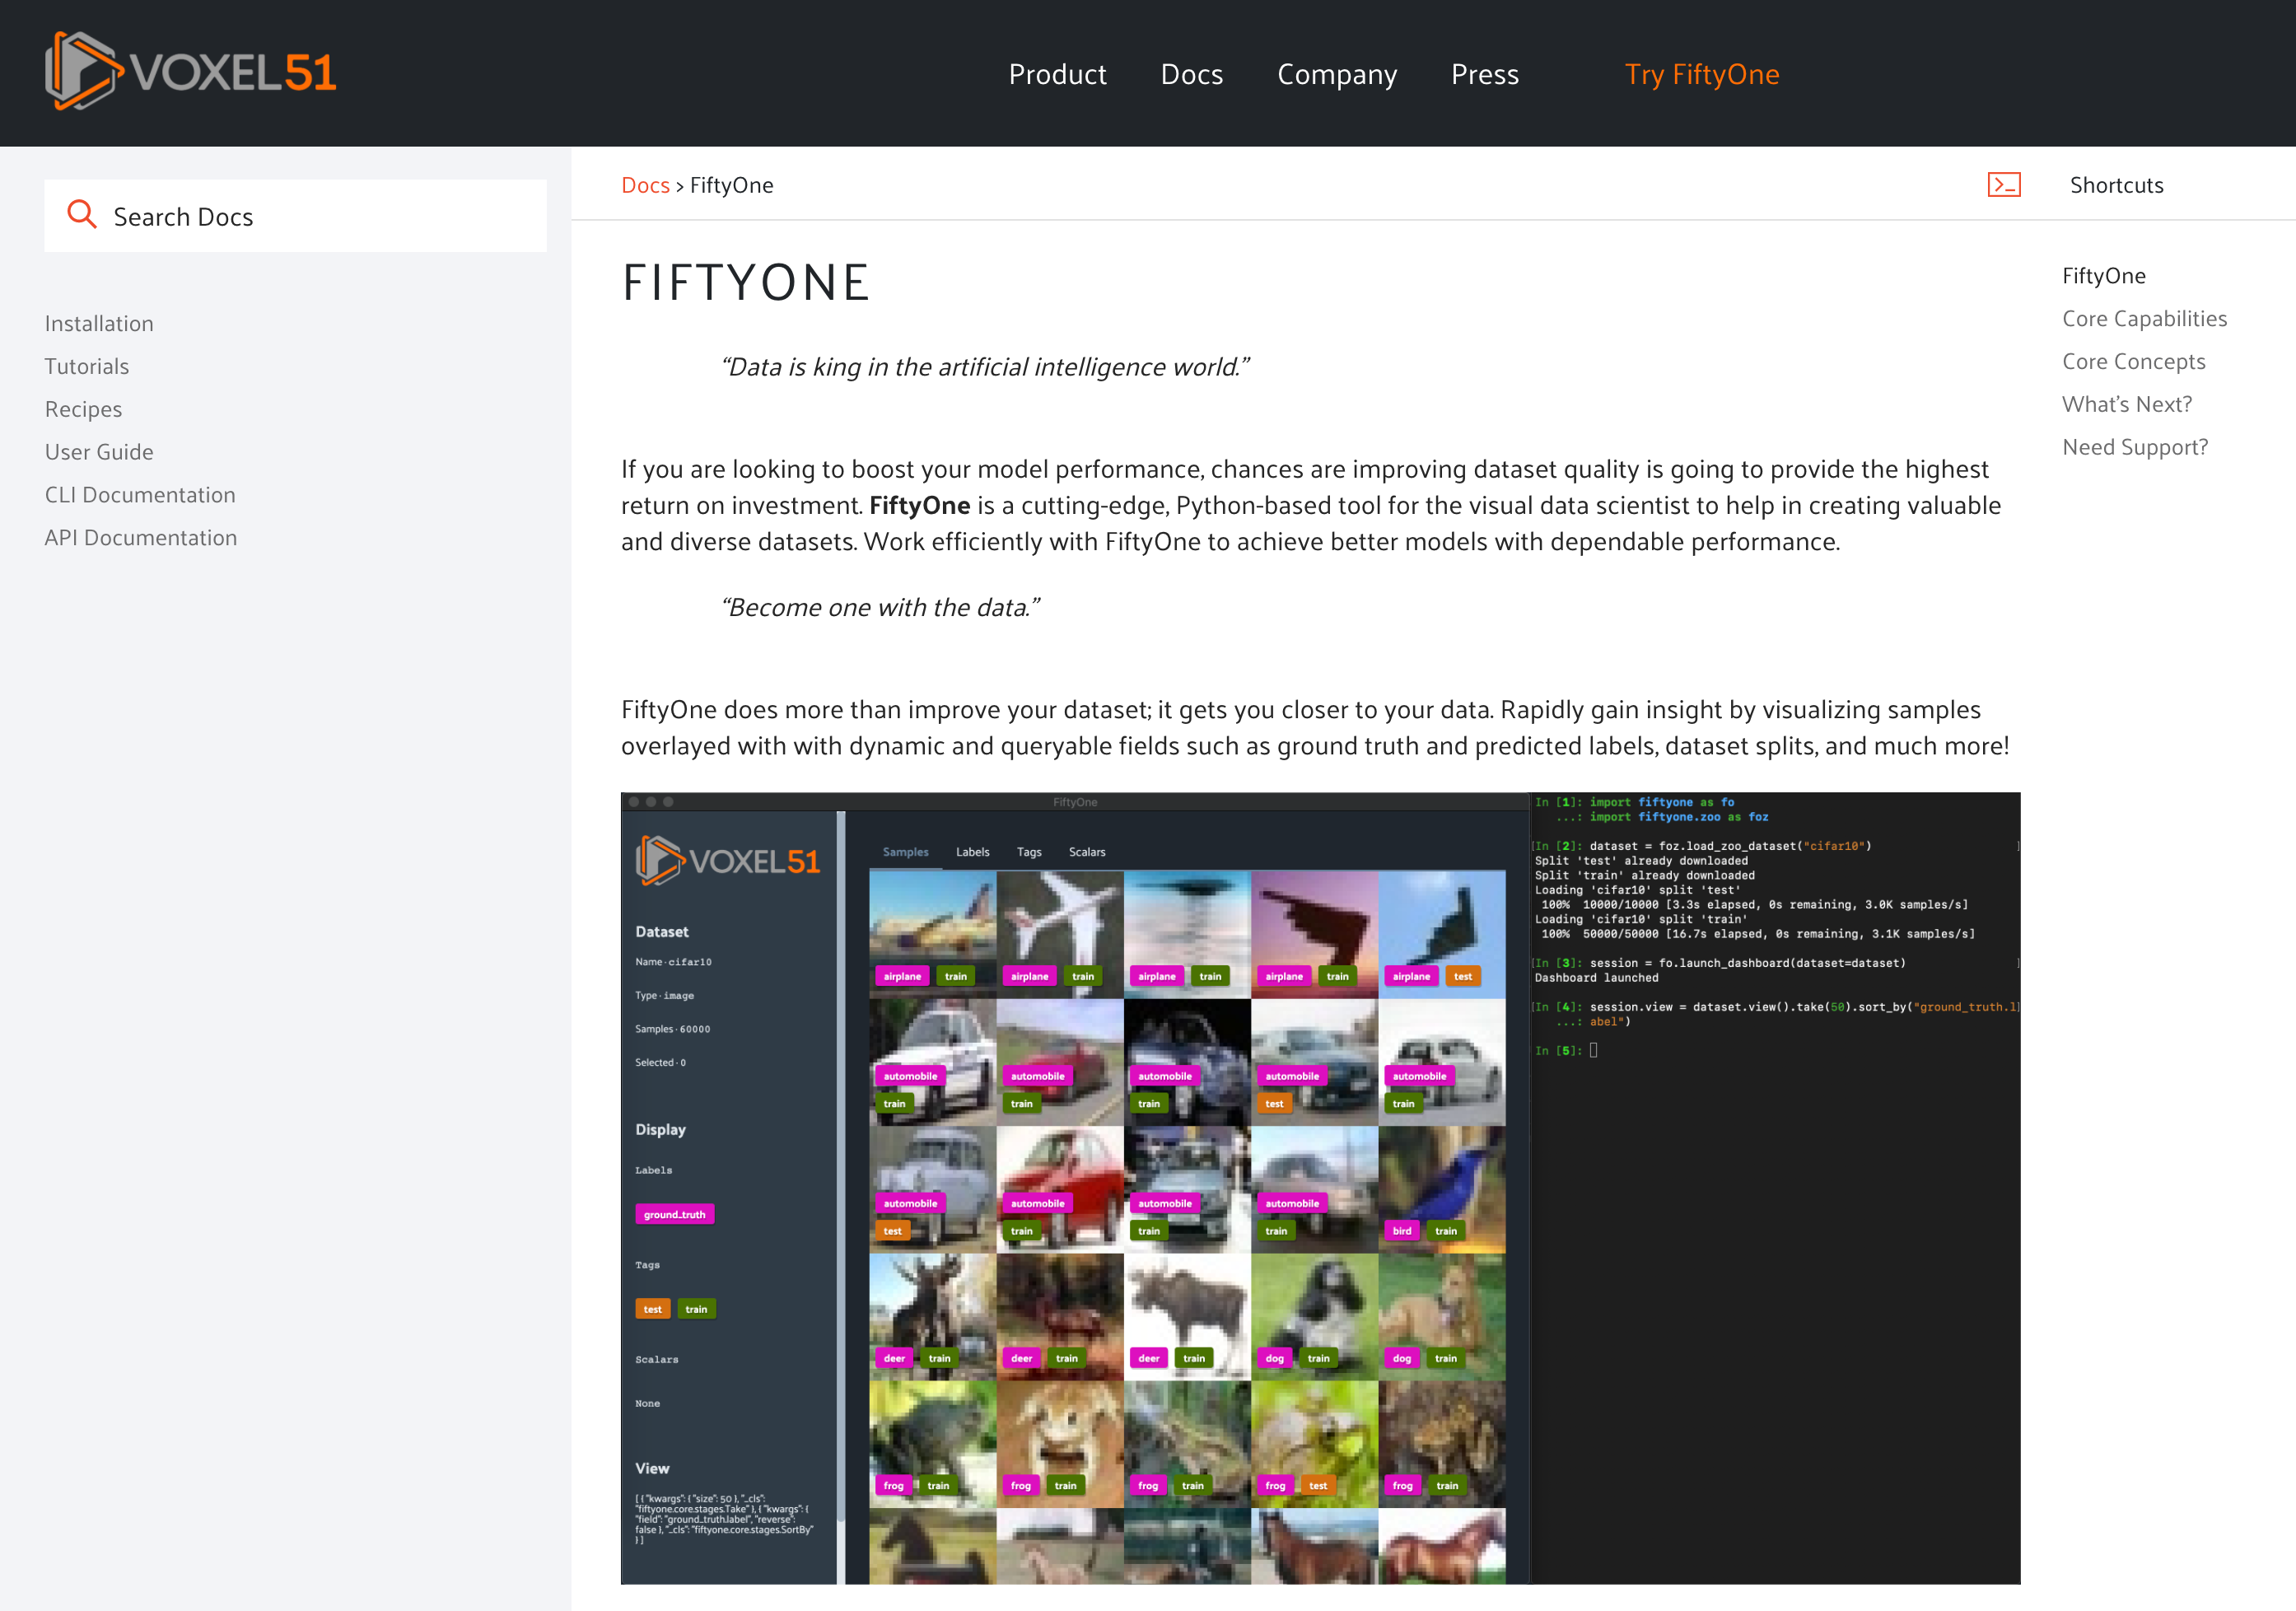Toggle the train tag filter

point(697,1308)
